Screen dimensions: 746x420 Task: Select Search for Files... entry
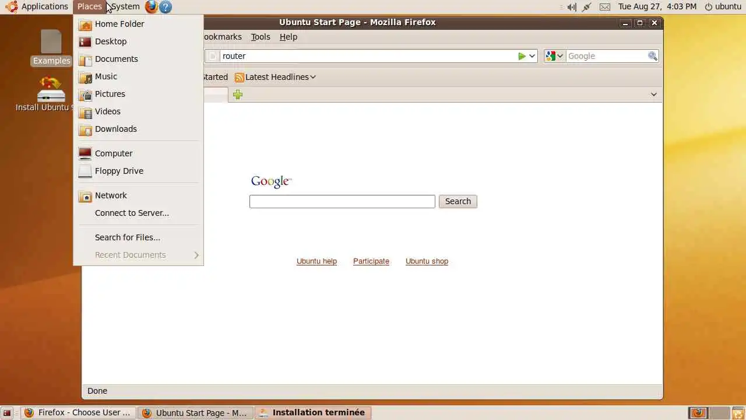[138, 237]
